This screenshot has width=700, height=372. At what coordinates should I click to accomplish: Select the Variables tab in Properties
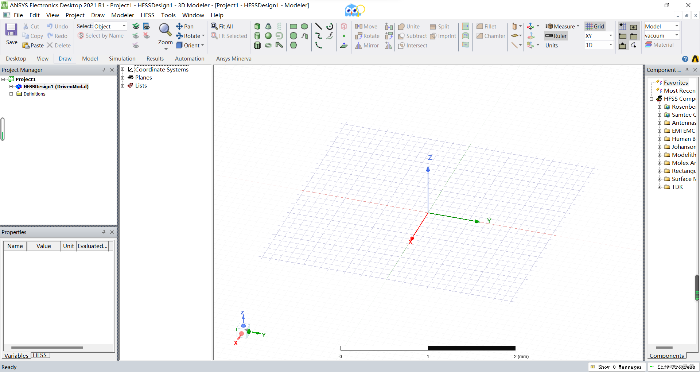point(16,356)
